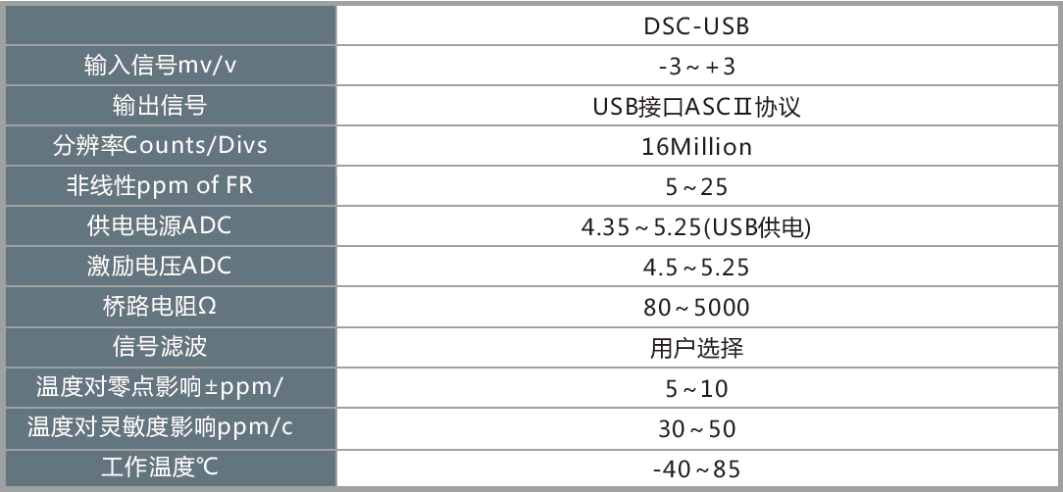
Task: Select the 非线性ppm of FR label
Action: (x=160, y=185)
